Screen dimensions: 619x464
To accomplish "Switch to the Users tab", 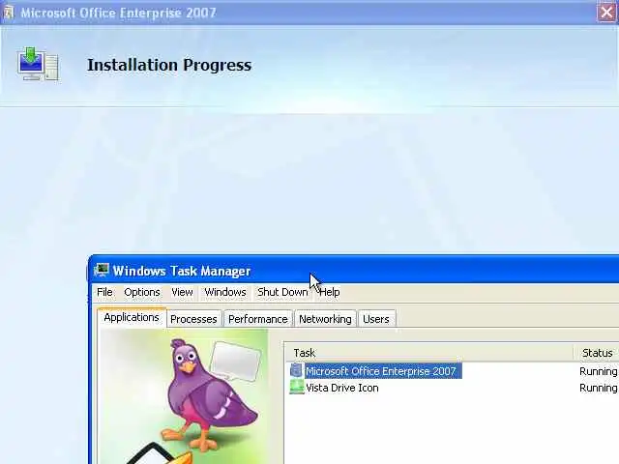I will pyautogui.click(x=376, y=319).
